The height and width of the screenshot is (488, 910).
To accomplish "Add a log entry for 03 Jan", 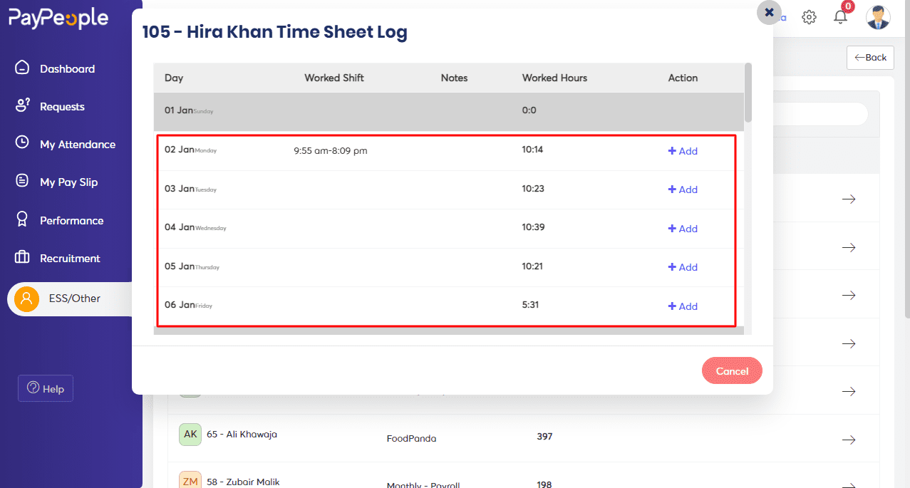I will [x=683, y=190].
